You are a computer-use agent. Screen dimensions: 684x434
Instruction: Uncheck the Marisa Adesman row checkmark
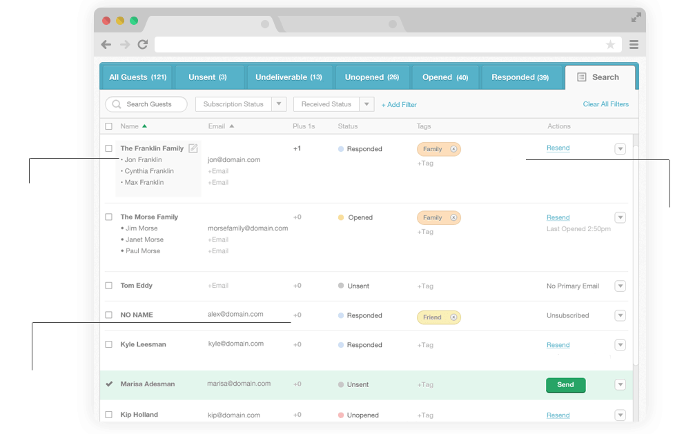(x=109, y=384)
